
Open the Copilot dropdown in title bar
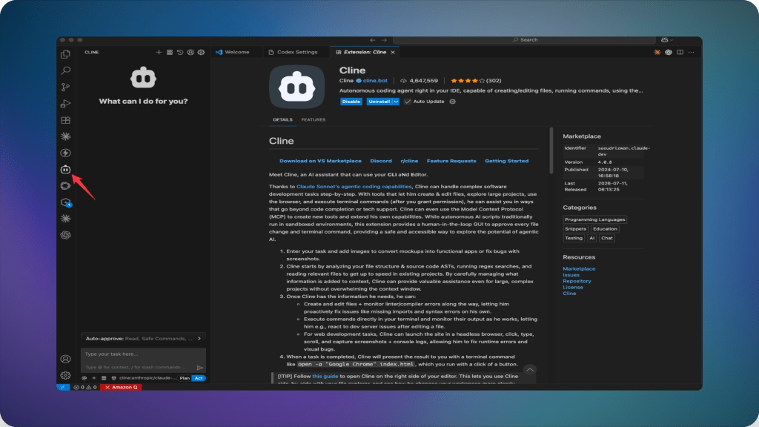point(667,40)
